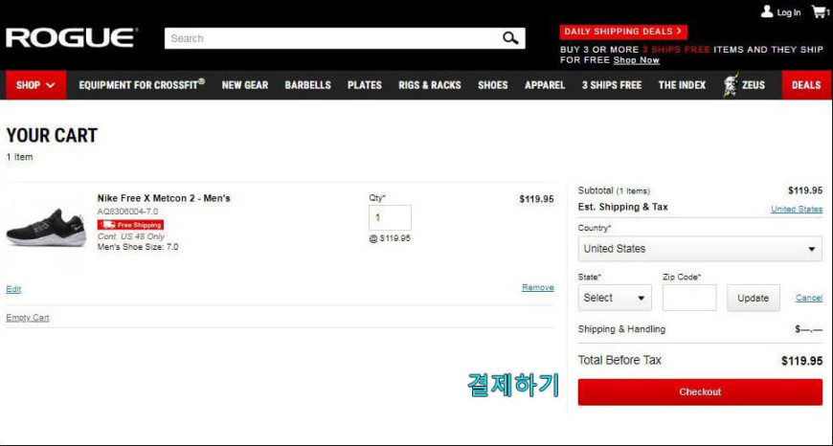The image size is (833, 446).
Task: Open 3 Ships Free menu item
Action: tap(612, 85)
